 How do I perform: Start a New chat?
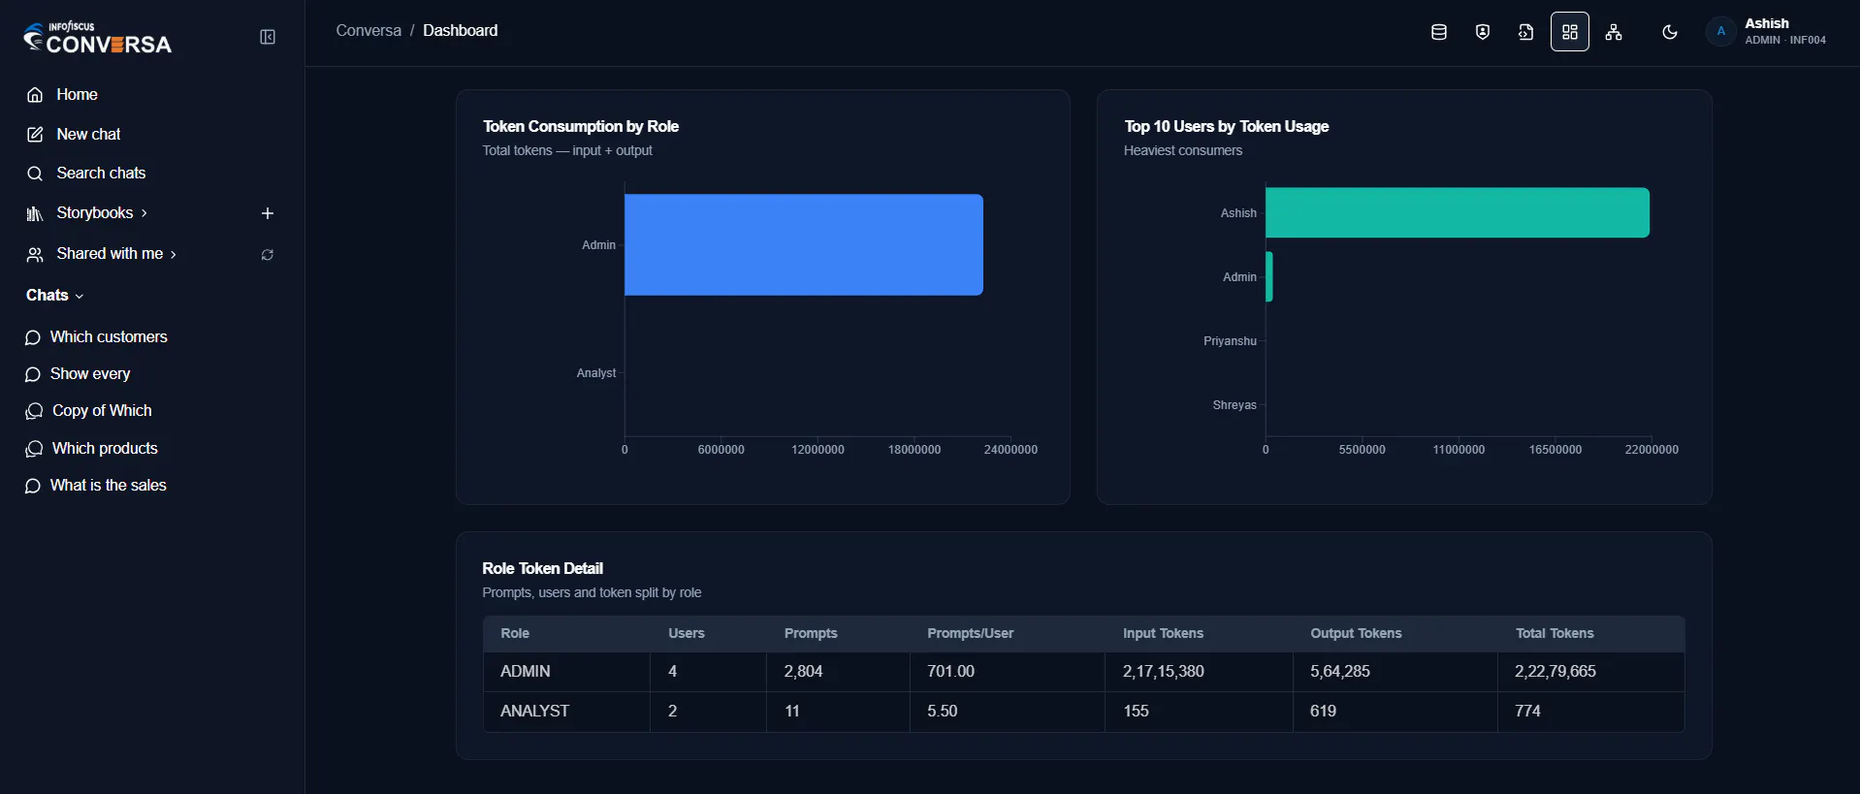pos(88,134)
